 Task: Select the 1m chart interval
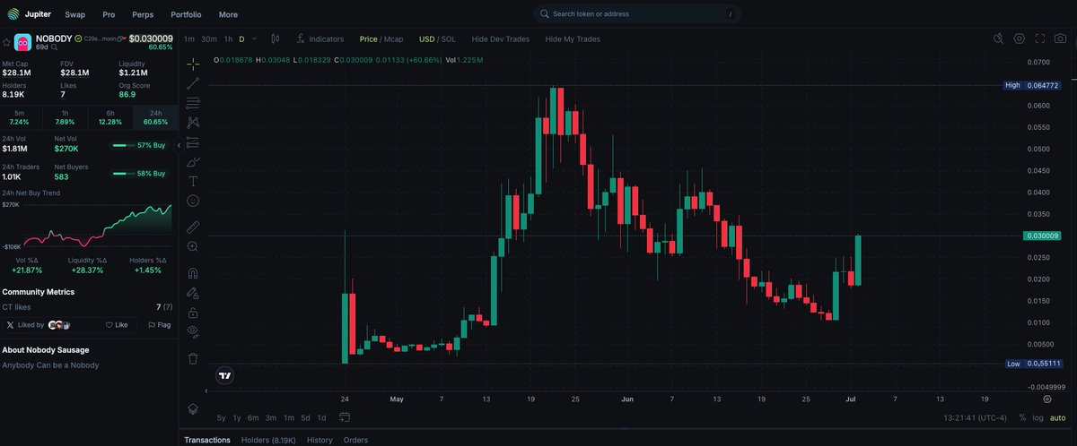click(x=189, y=39)
